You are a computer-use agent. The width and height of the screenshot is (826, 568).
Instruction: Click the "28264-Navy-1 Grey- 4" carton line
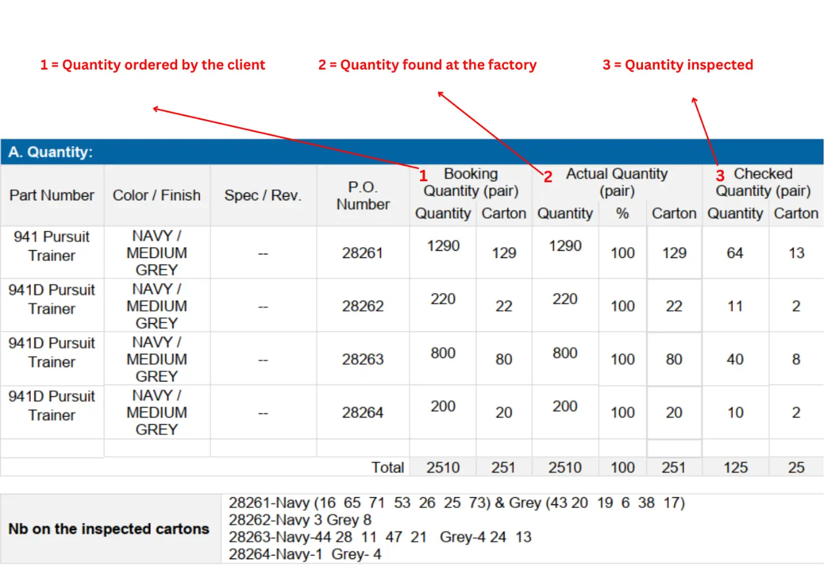(305, 554)
